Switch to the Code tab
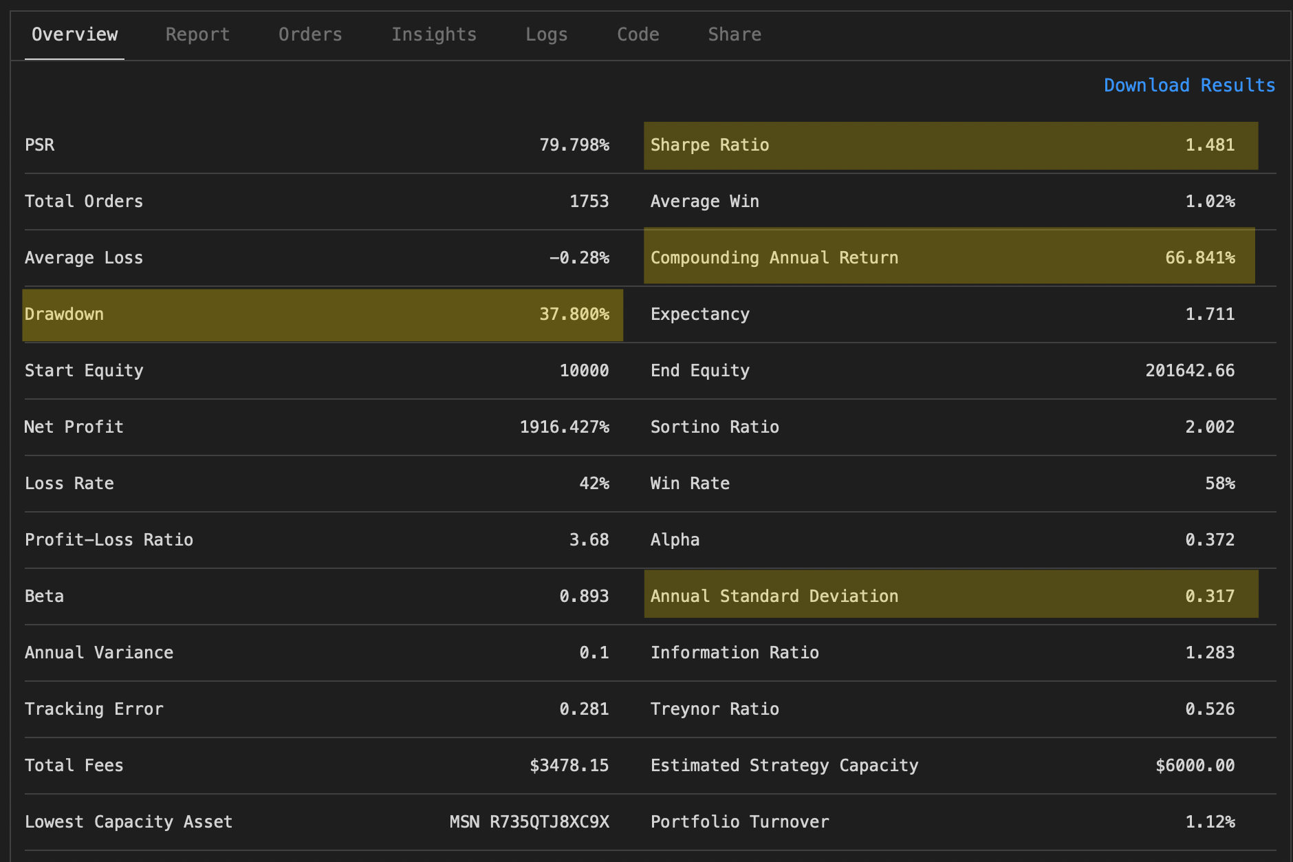1293x862 pixels. tap(638, 34)
